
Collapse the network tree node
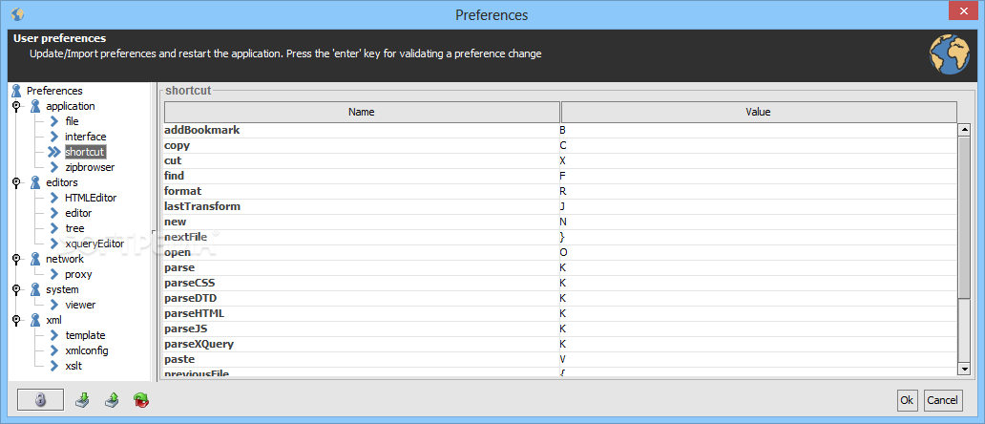15,259
